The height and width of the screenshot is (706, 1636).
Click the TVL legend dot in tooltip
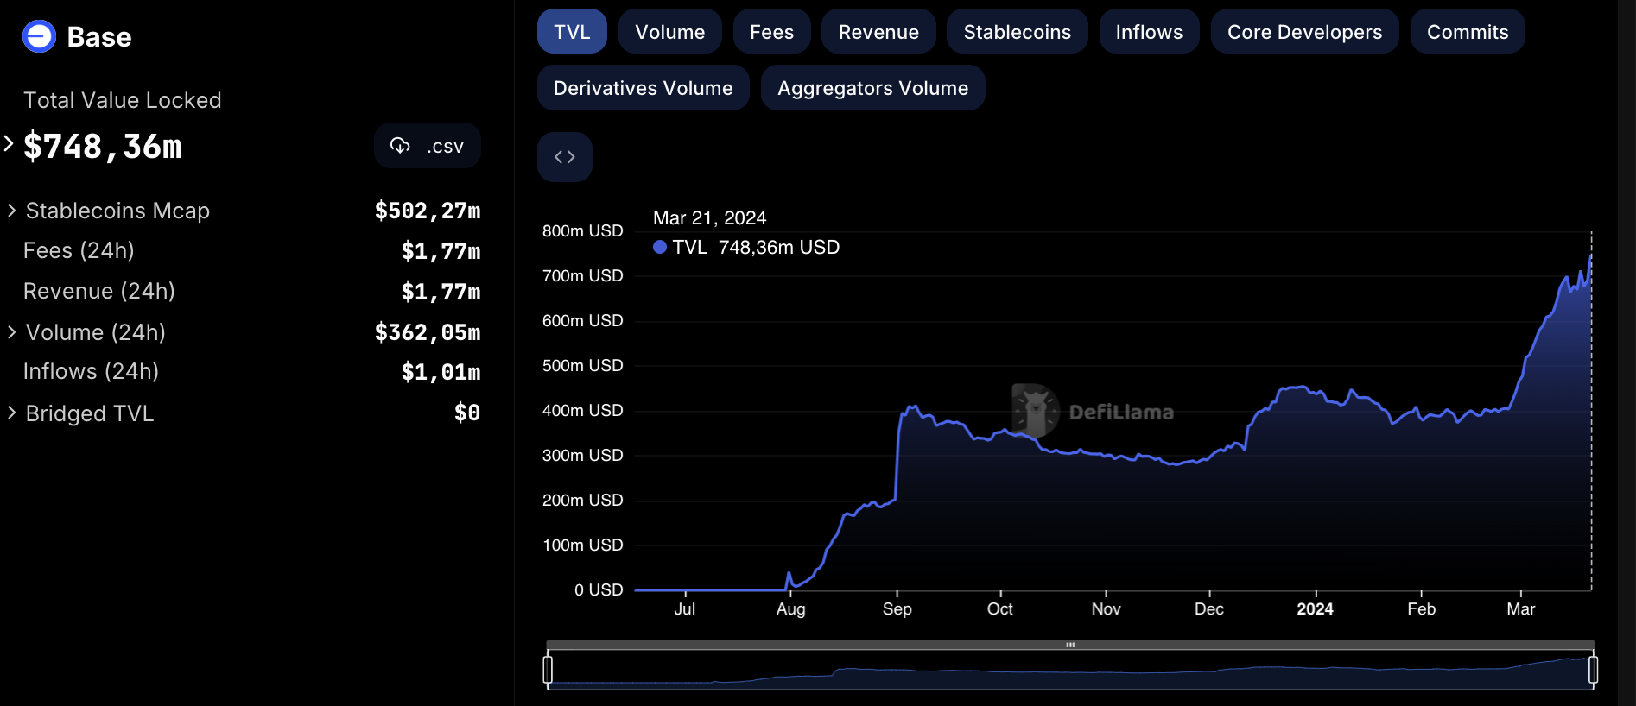tap(660, 247)
